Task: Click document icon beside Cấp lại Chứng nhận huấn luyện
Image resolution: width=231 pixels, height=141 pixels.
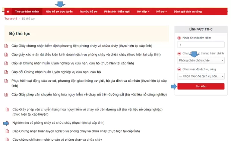Action: tap(6, 63)
